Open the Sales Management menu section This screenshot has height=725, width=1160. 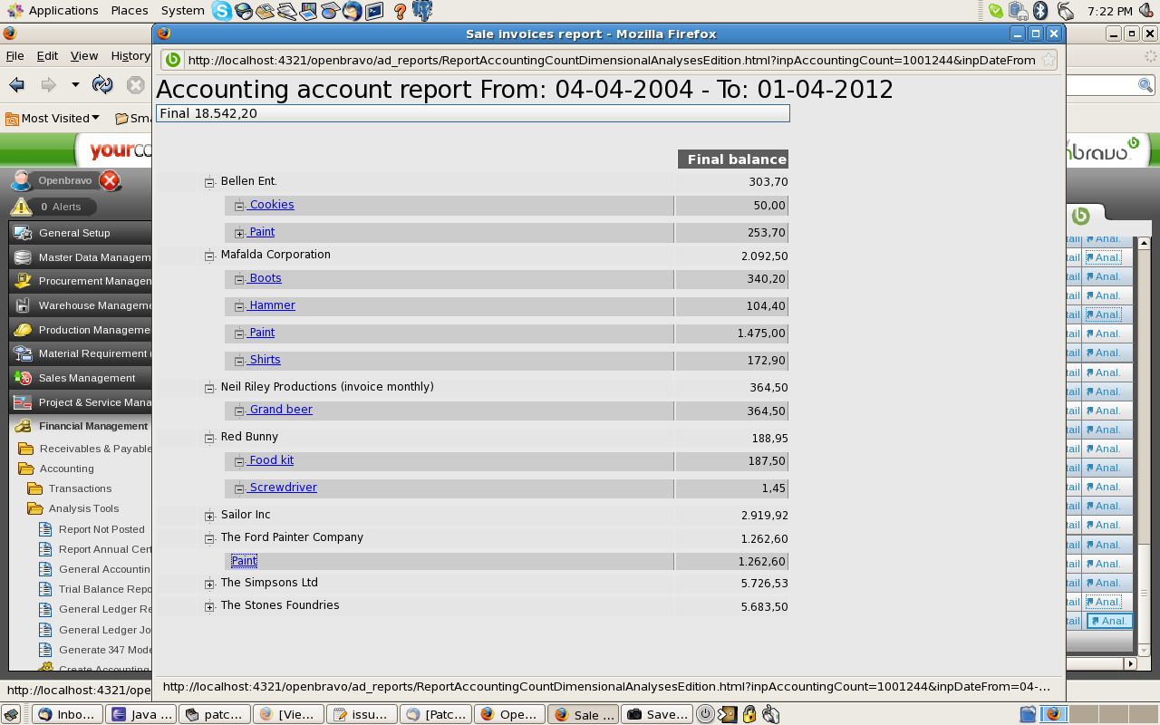click(x=86, y=378)
